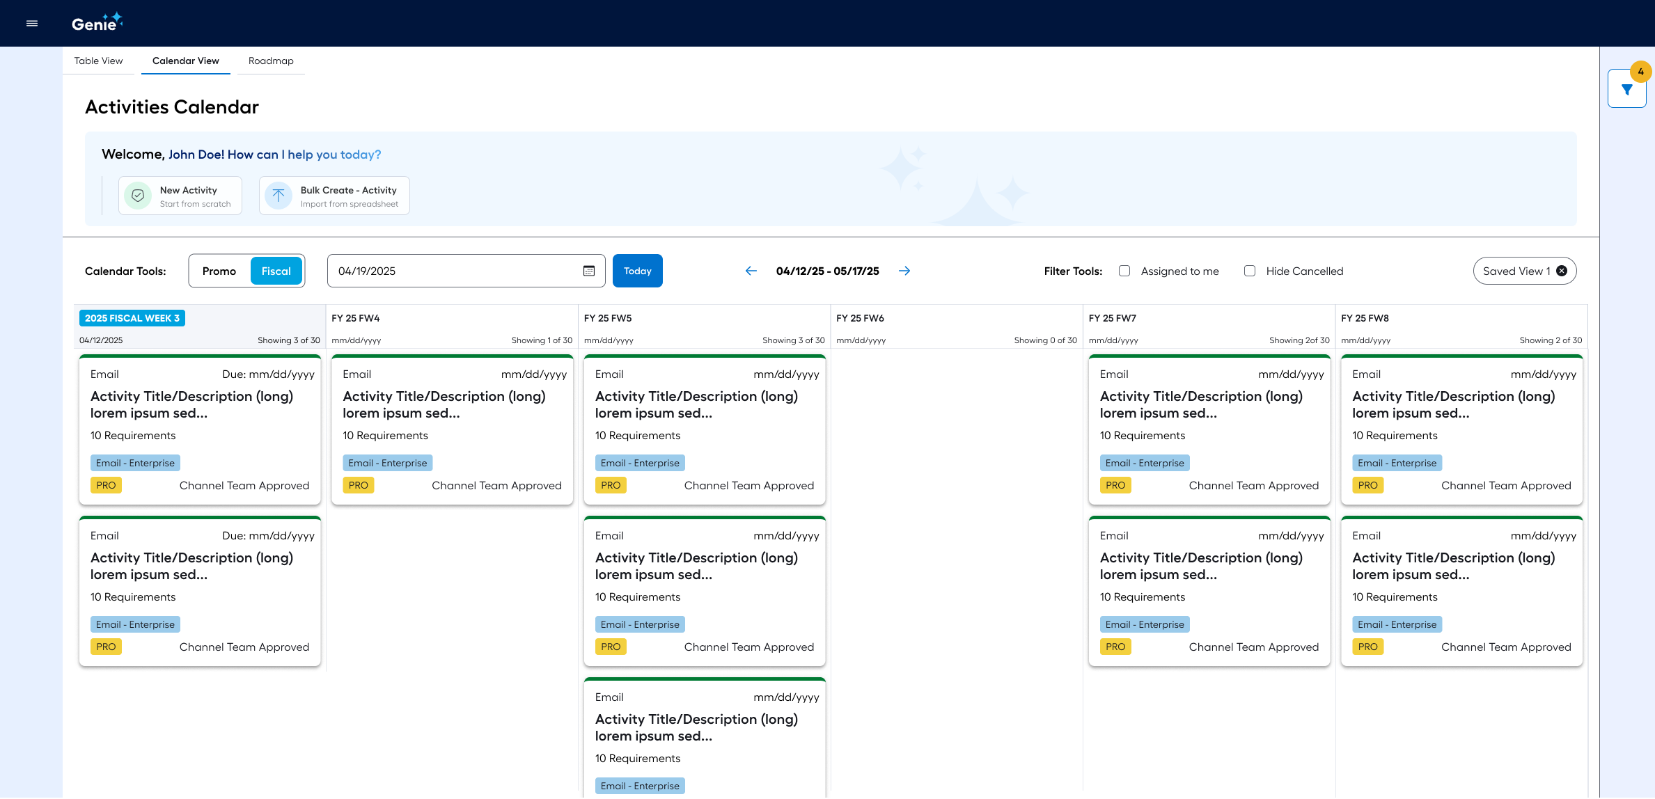The width and height of the screenshot is (1655, 799).
Task: Open first activity card in FY 25 FW4
Action: tap(452, 429)
